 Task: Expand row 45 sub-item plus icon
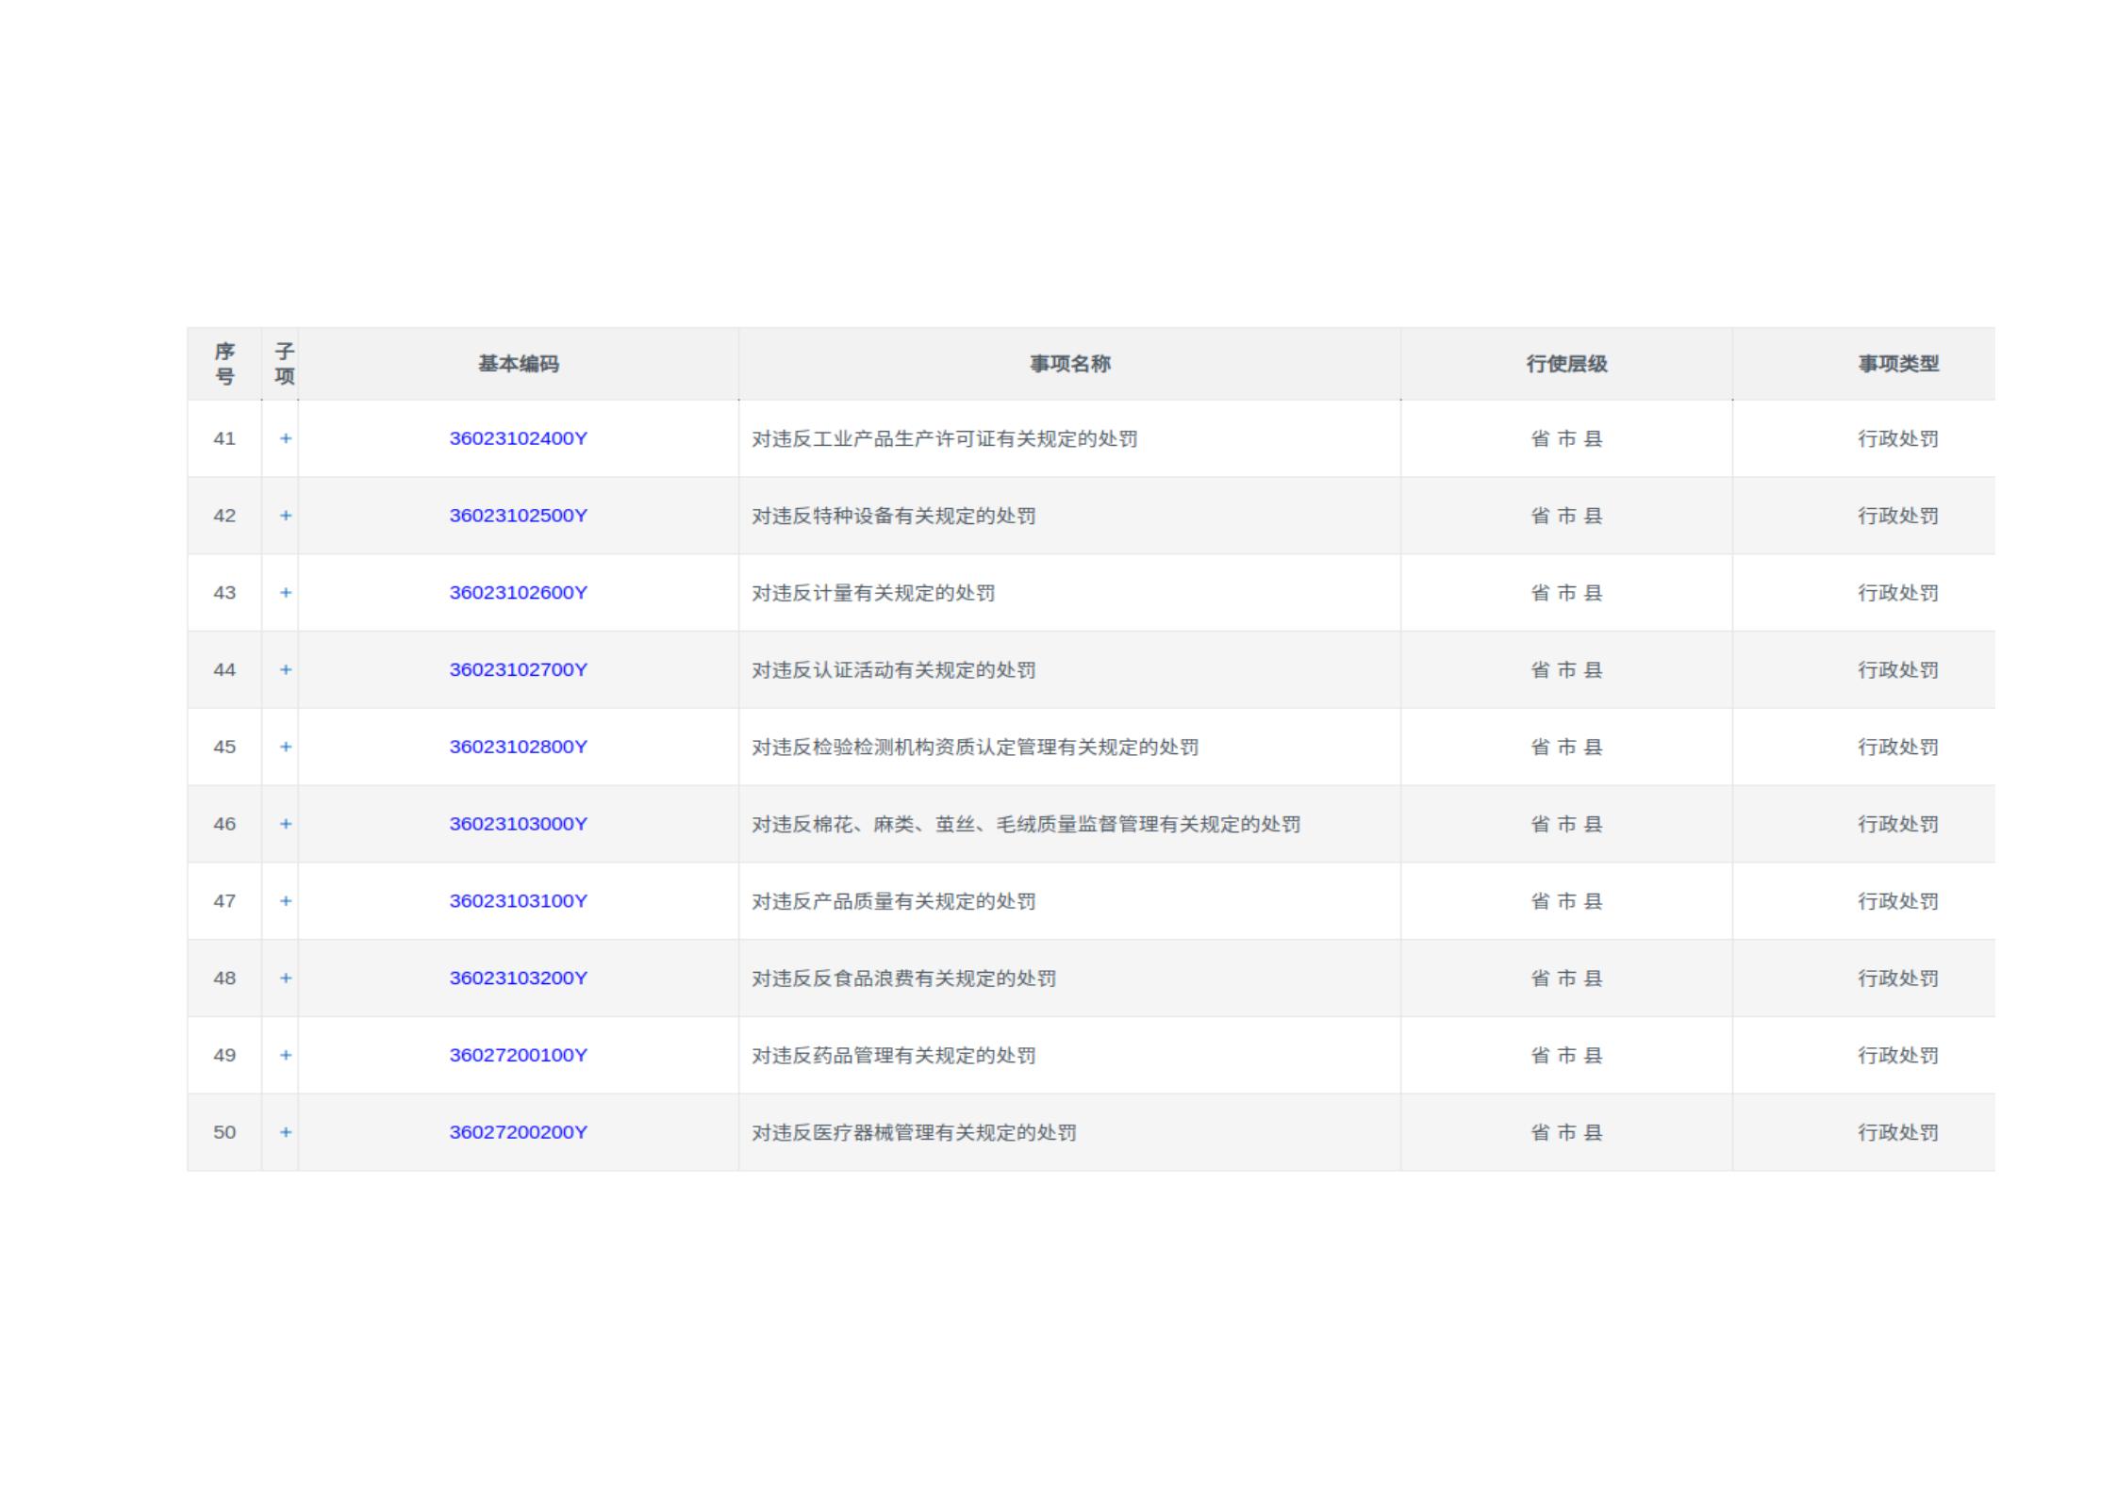[285, 747]
